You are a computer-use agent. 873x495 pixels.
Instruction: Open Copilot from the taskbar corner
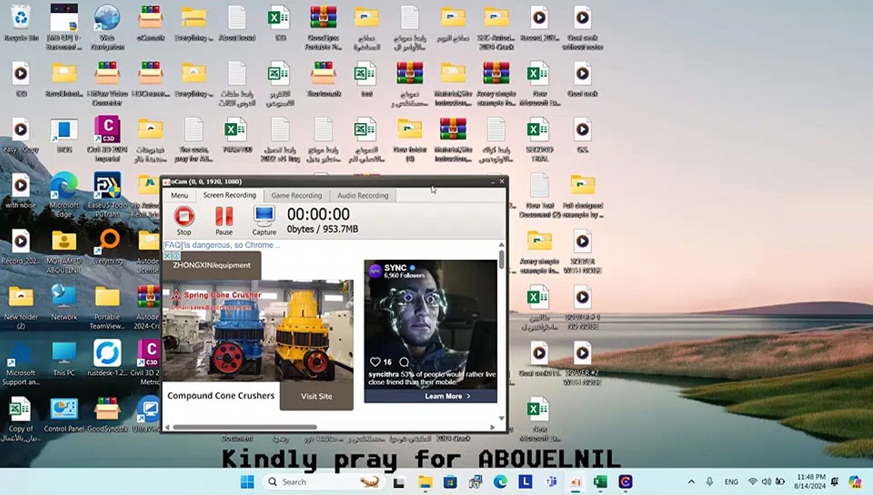click(x=855, y=482)
